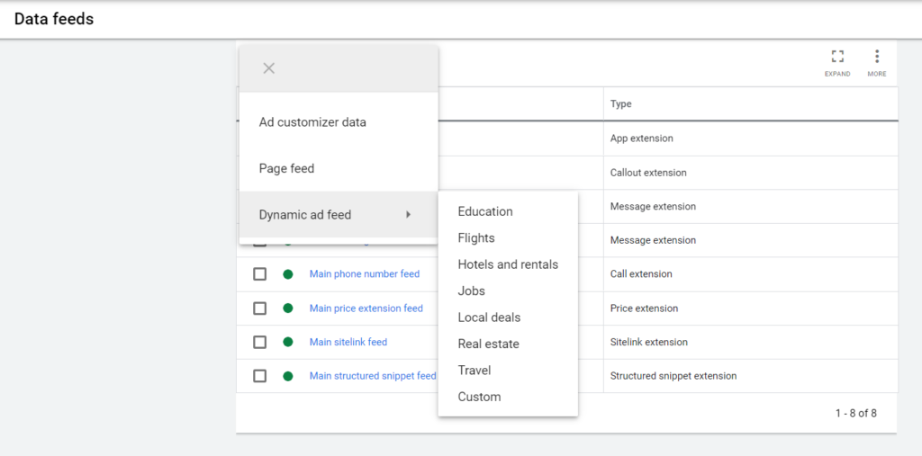Screen dimensions: 922x456
Task: Choose Ad customizer data from menu
Action: (x=312, y=122)
